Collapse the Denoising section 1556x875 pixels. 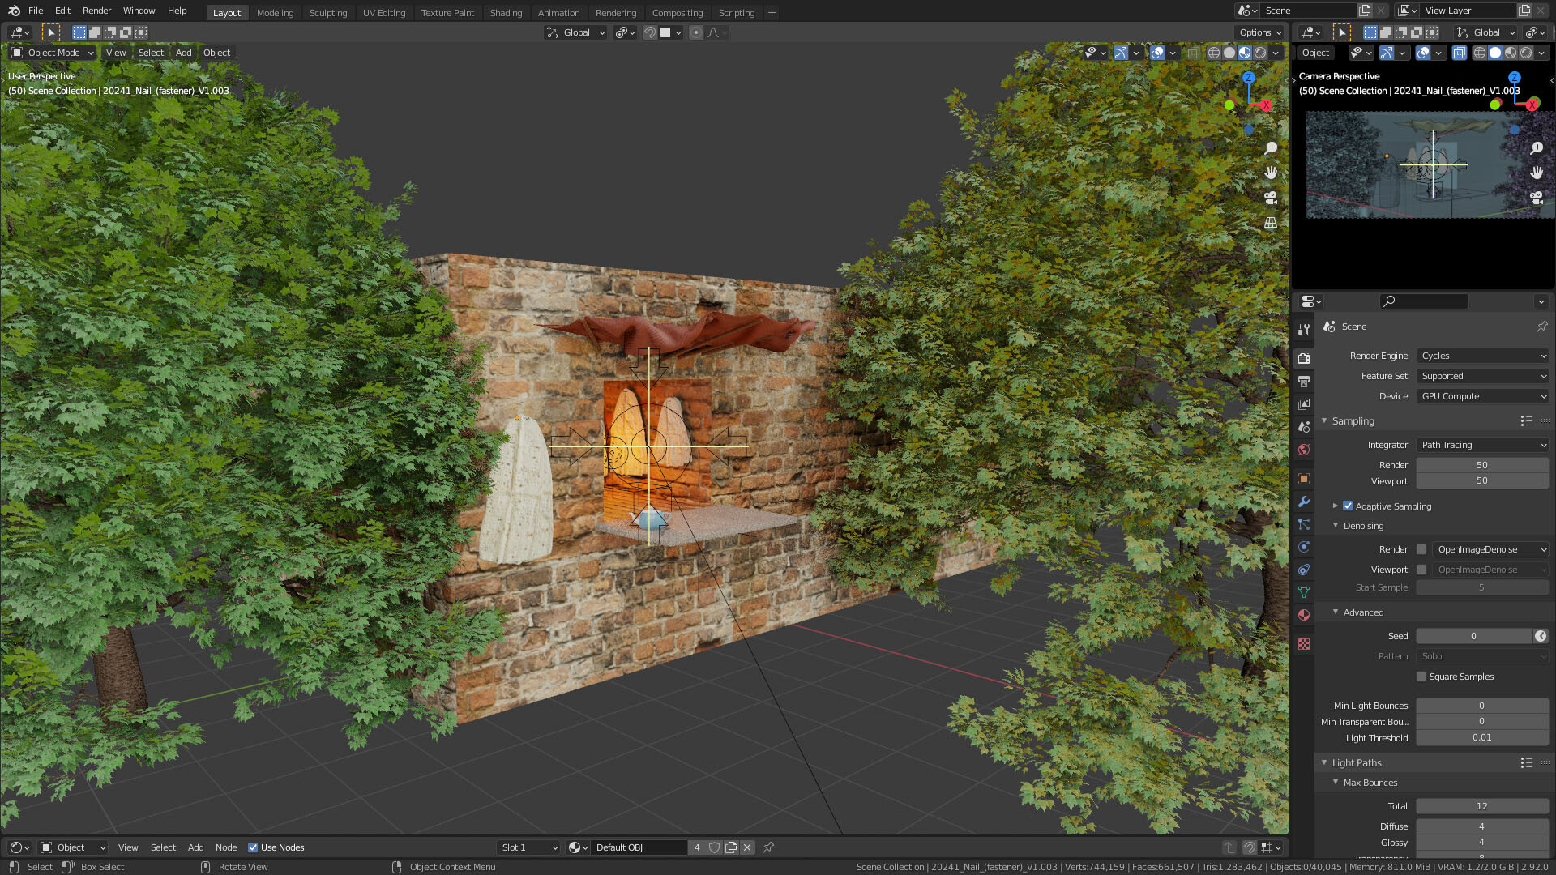tap(1336, 526)
